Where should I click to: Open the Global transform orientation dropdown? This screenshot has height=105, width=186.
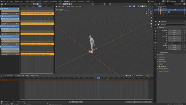coord(96,4)
